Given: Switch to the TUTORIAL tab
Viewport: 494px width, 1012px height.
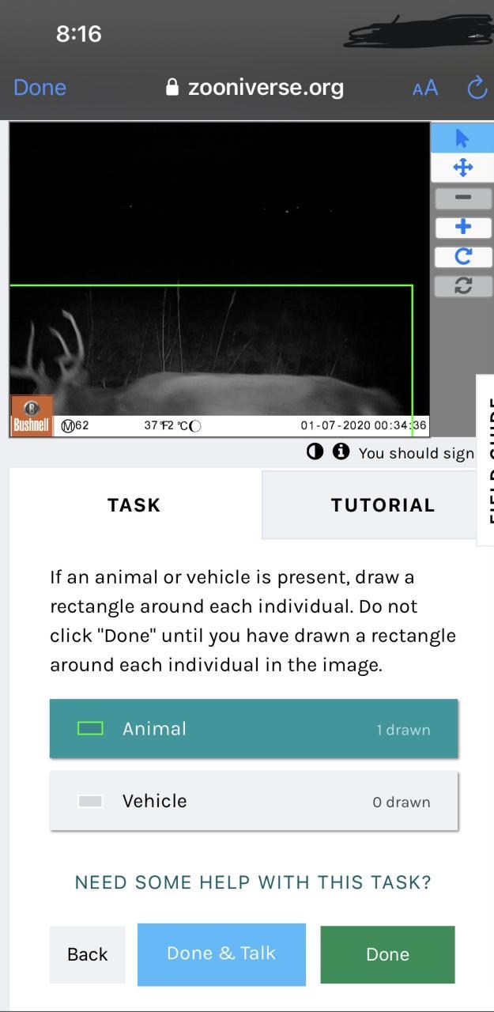Looking at the screenshot, I should (383, 505).
